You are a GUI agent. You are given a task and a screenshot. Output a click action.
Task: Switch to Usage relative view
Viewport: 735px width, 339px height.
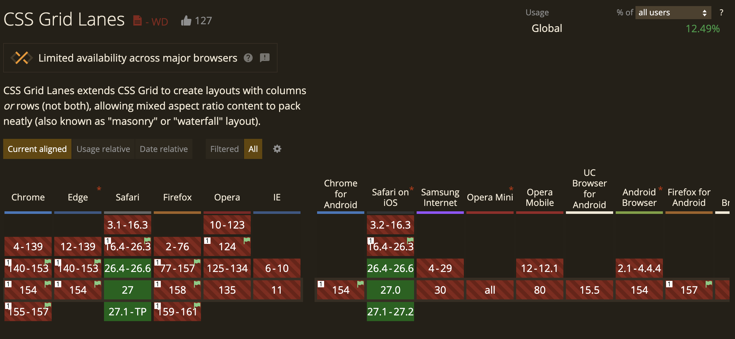103,149
